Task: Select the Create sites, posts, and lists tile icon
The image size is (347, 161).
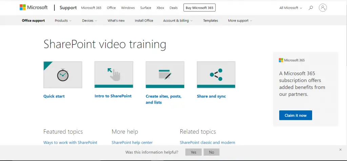Action: pyautogui.click(x=165, y=74)
